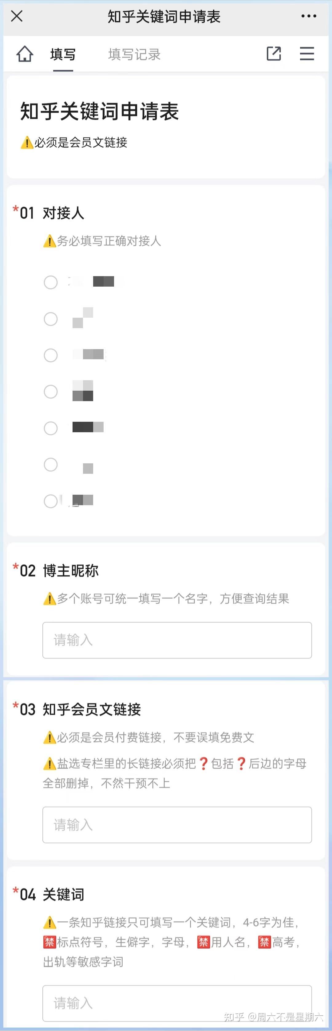Screen dimensions: 332x1031
Task: Select the fifth 对接人 radio option
Action: click(51, 428)
